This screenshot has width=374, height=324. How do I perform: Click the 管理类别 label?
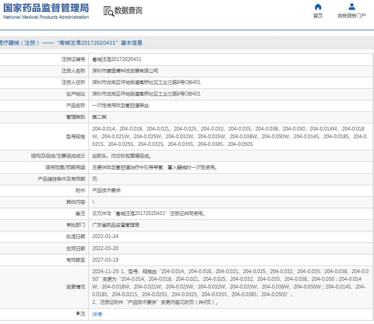[x=75, y=117]
